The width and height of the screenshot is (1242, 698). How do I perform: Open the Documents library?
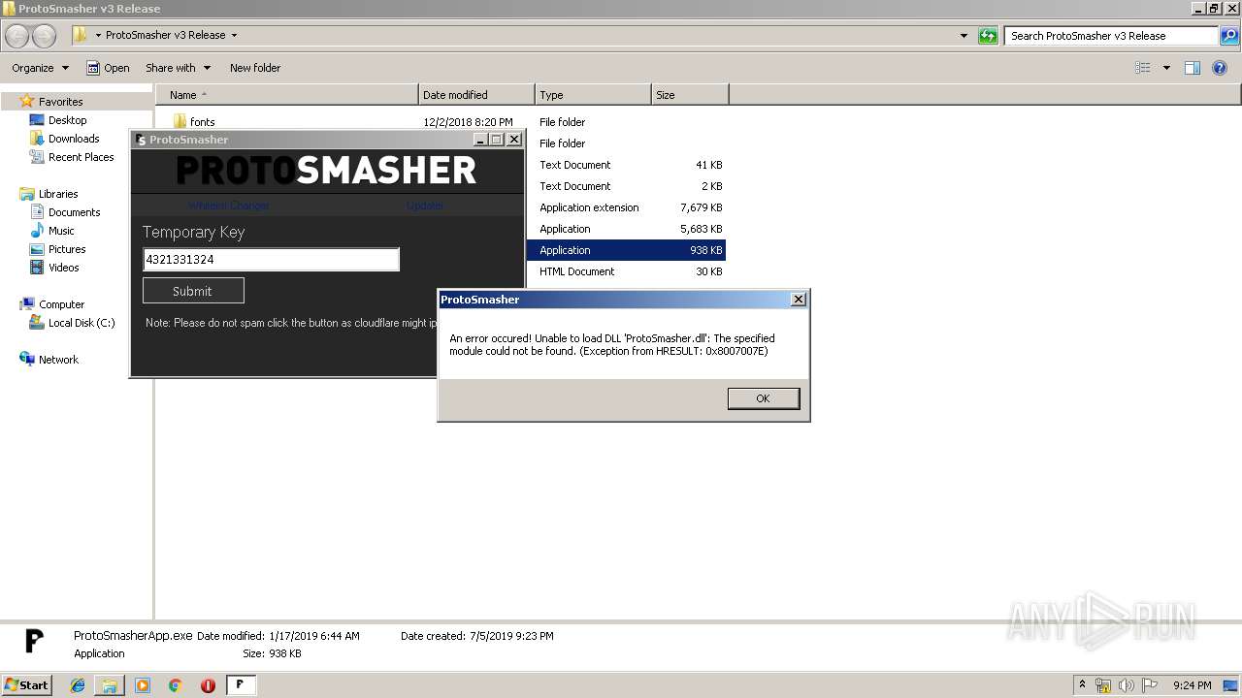coord(74,212)
